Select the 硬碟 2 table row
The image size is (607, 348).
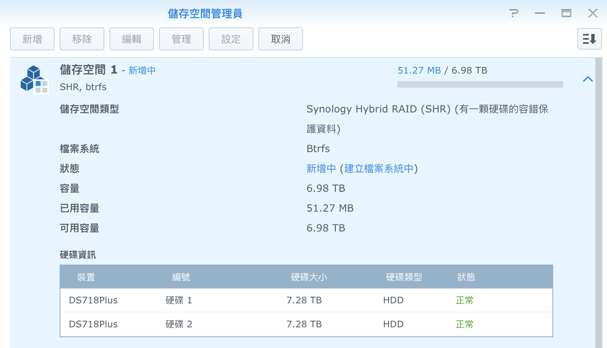tap(306, 324)
